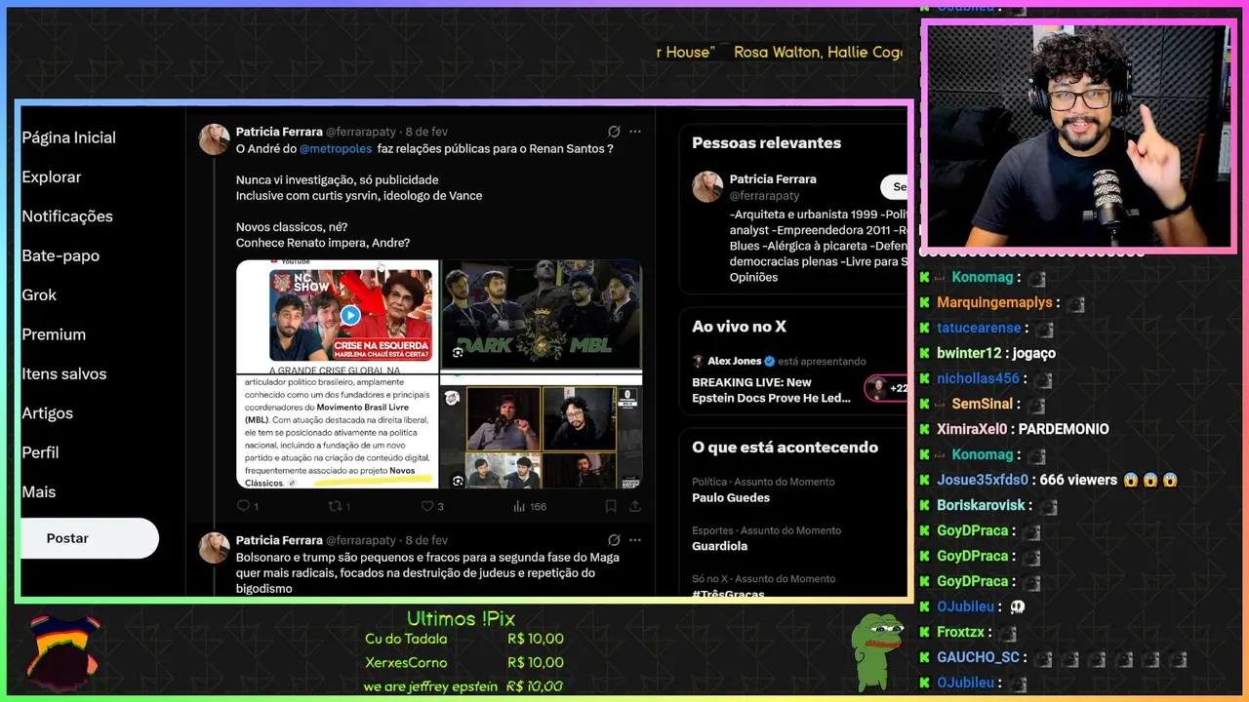Image resolution: width=1249 pixels, height=702 pixels.
Task: Click chat user Marquingemaplys
Action: 994,303
